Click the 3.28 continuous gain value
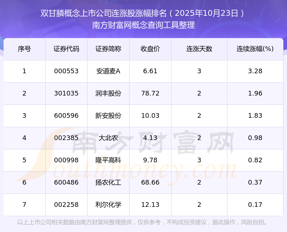 (x=255, y=71)
